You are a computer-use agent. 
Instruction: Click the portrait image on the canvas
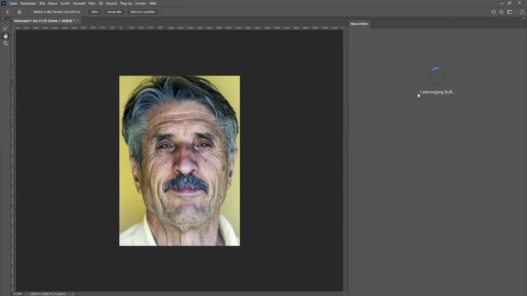[180, 161]
